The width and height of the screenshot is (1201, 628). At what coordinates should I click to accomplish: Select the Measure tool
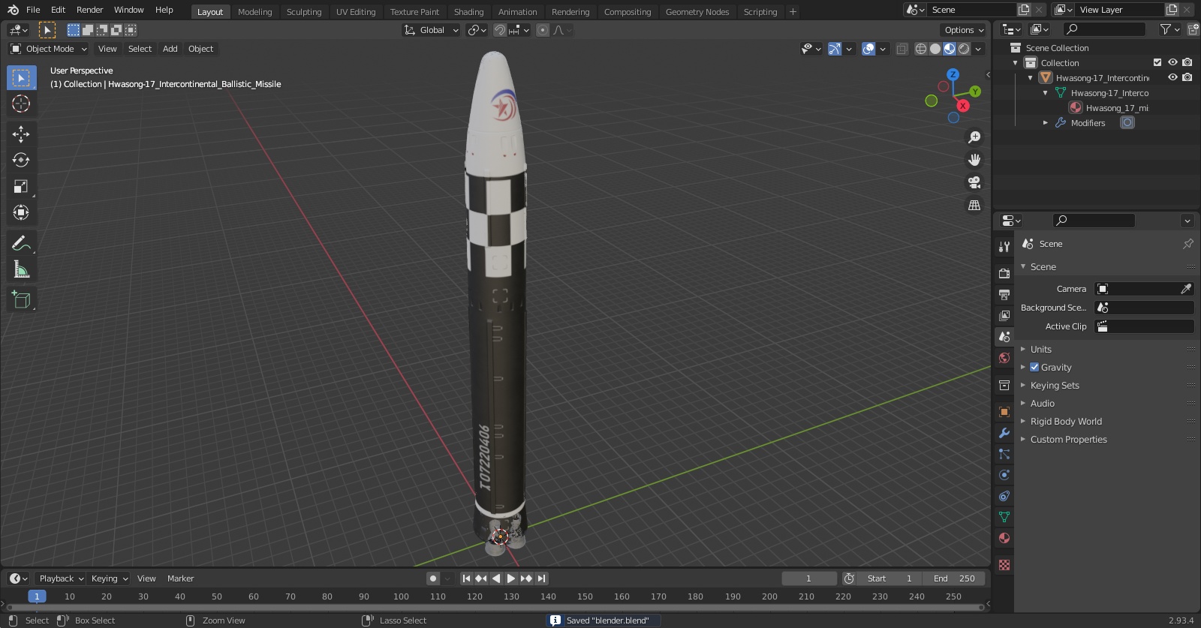(21, 269)
